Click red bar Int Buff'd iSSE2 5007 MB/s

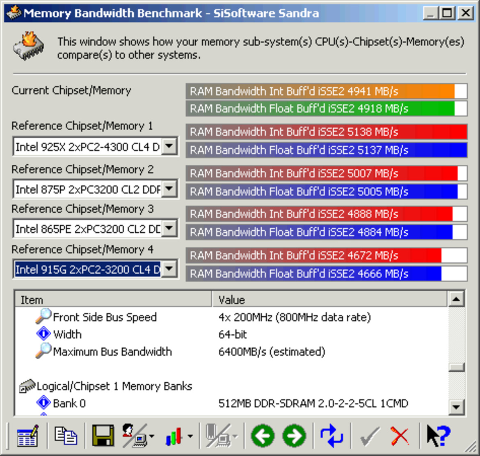tap(326, 173)
